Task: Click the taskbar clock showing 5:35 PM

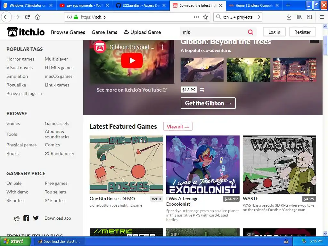Action: [x=316, y=242]
